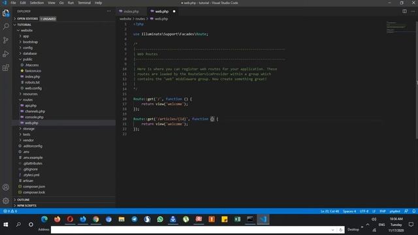Image resolution: width=418 pixels, height=235 pixels.
Task: Open the Manage gear icon
Action: tap(6, 200)
